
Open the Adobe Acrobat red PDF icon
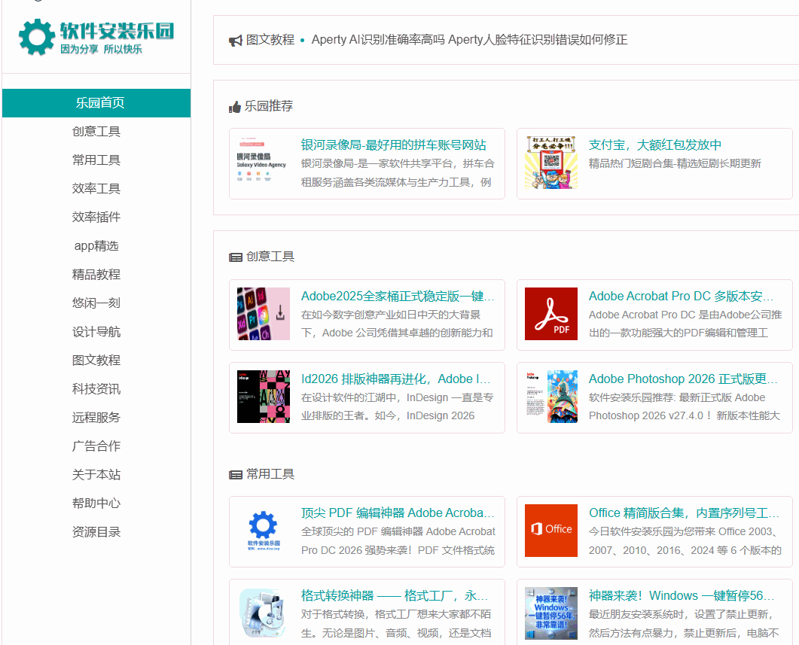tap(550, 314)
